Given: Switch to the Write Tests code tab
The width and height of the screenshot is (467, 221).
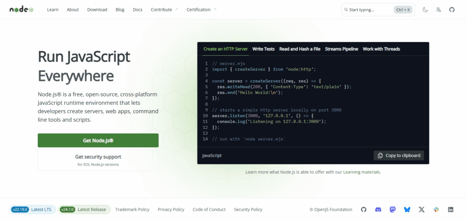Looking at the screenshot, I should point(263,49).
